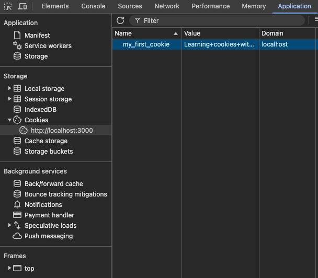Open Notifications background service

click(43, 205)
